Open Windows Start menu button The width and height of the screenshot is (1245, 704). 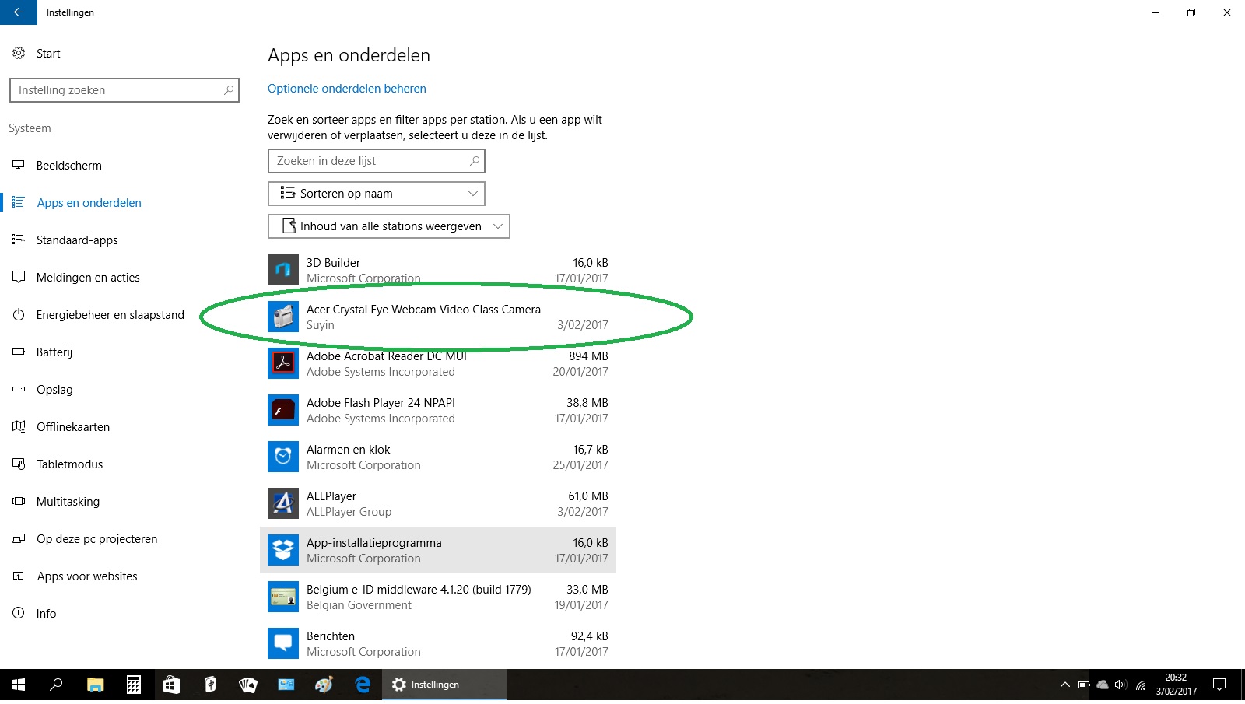(x=19, y=685)
